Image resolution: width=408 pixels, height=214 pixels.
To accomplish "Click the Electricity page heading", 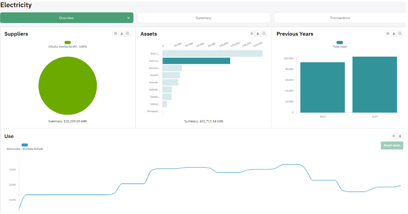I will coord(16,5).
